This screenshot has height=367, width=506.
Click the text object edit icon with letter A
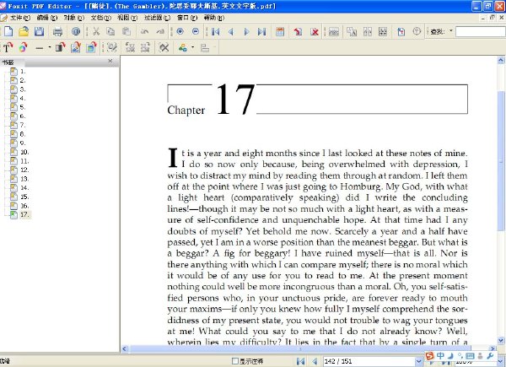352,31
